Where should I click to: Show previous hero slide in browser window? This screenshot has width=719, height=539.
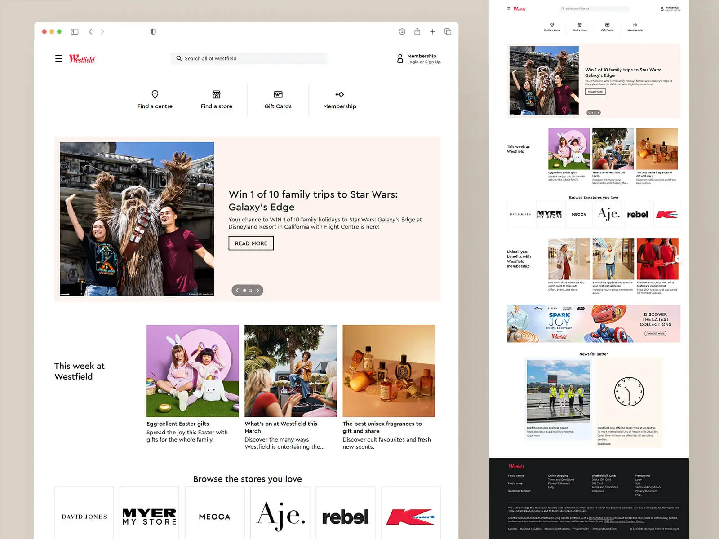[237, 290]
